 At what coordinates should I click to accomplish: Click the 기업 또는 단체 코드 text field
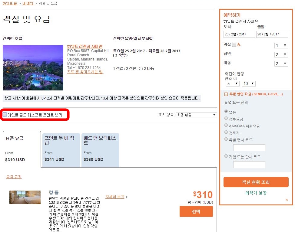pyautogui.click(x=249, y=165)
